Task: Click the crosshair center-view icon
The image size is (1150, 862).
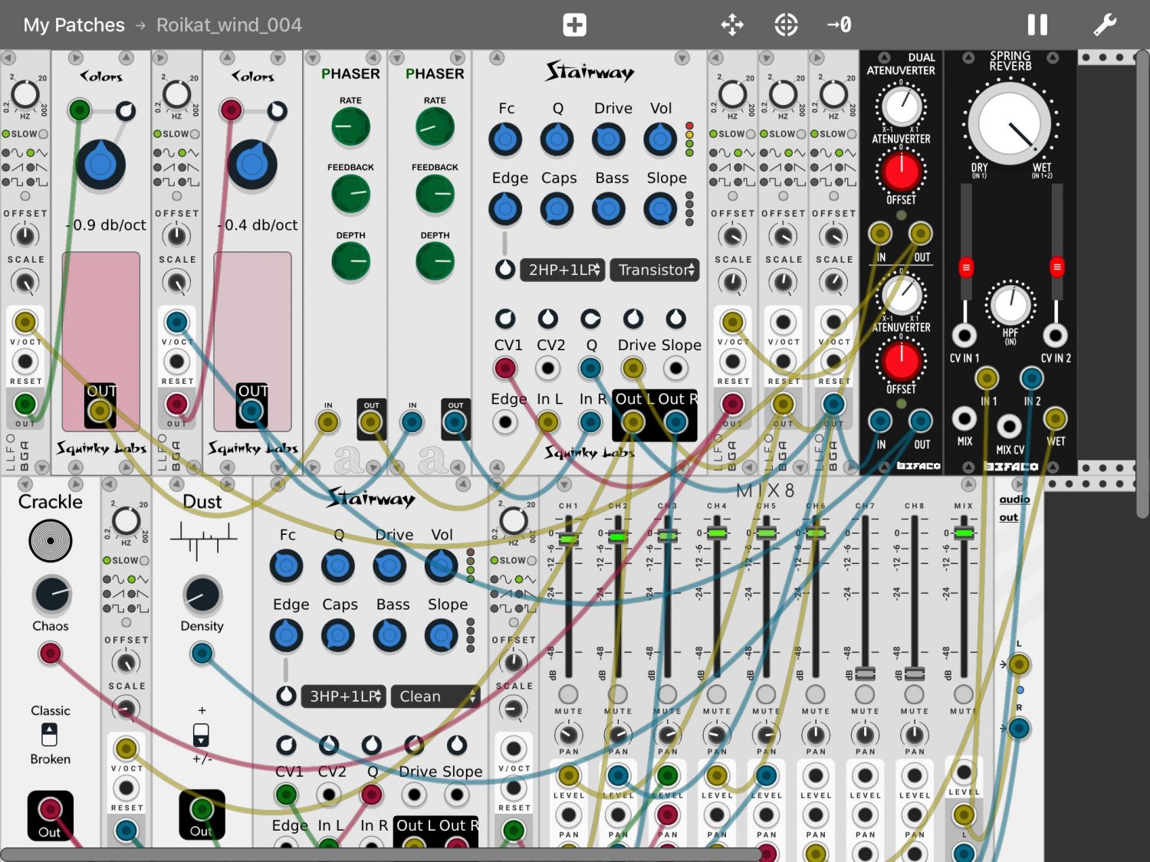Action: click(x=786, y=25)
